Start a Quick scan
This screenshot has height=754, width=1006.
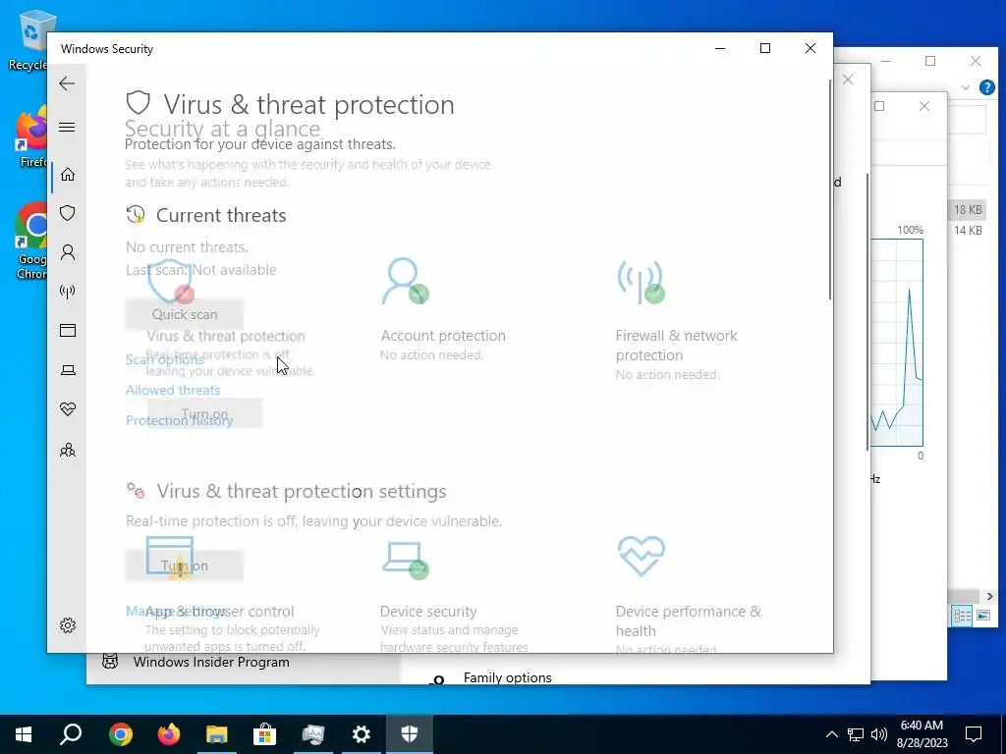click(x=184, y=314)
